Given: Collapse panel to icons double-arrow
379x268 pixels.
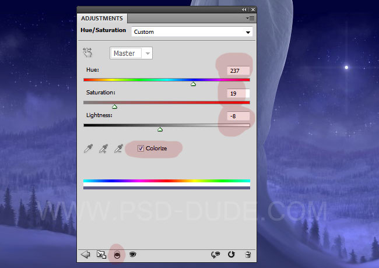Looking at the screenshot, I should pyautogui.click(x=244, y=9).
